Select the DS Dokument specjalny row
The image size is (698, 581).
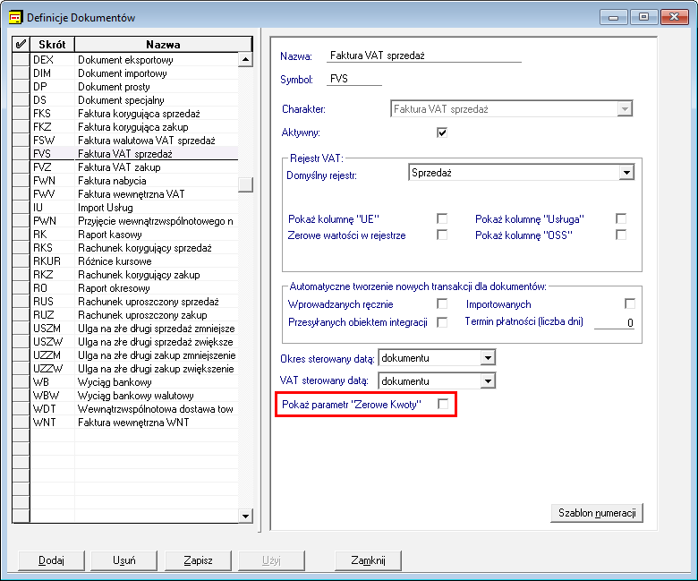pos(134,99)
